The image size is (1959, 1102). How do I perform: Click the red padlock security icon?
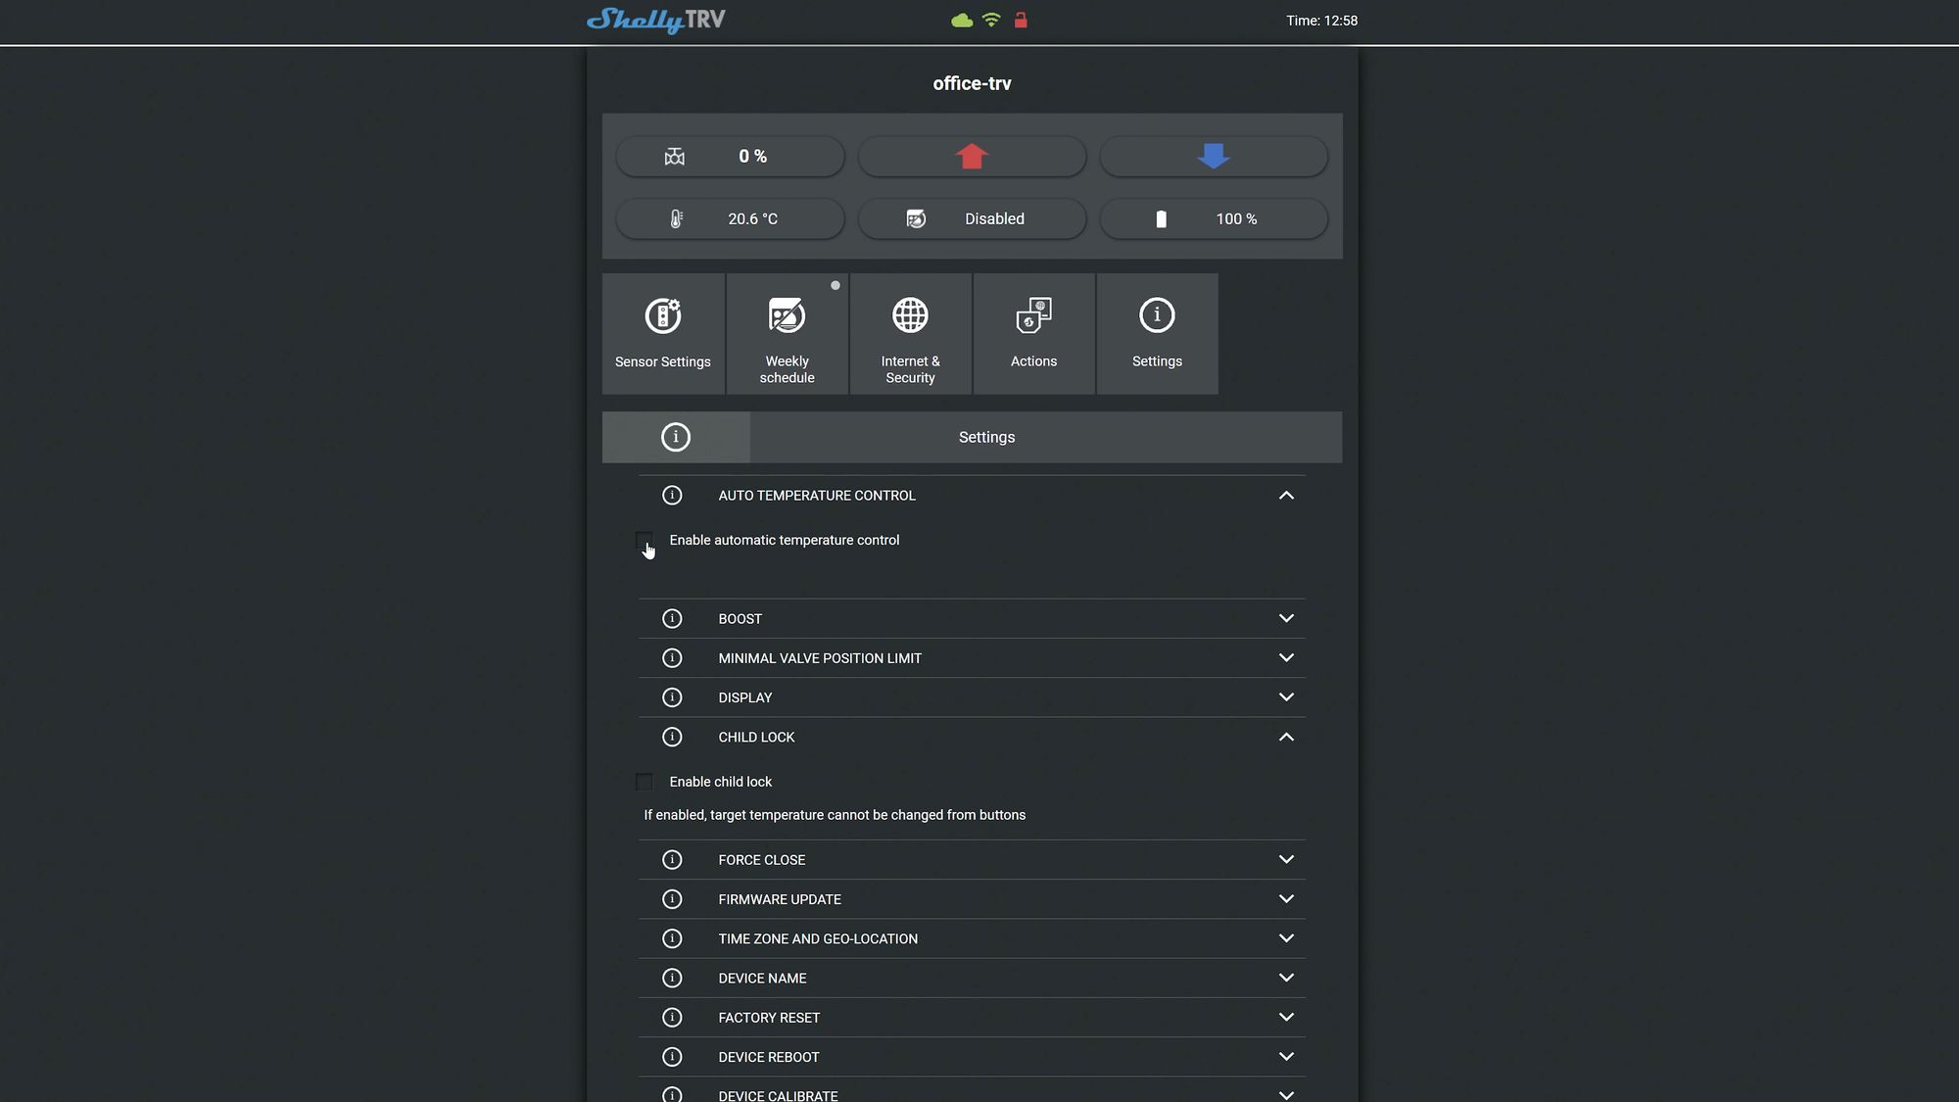pyautogui.click(x=1021, y=20)
